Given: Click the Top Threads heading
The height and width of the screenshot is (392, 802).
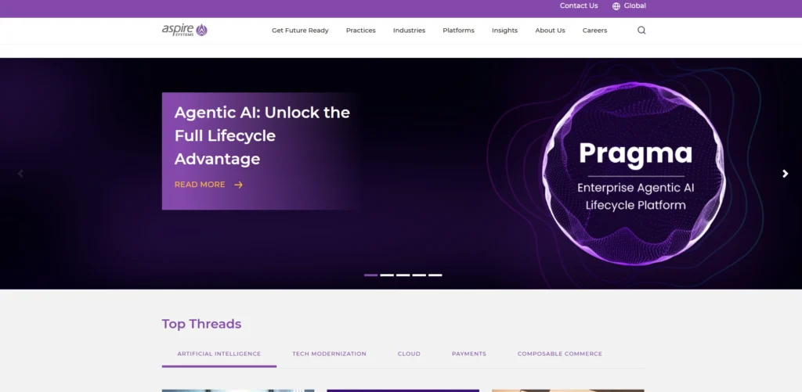Looking at the screenshot, I should 201,324.
